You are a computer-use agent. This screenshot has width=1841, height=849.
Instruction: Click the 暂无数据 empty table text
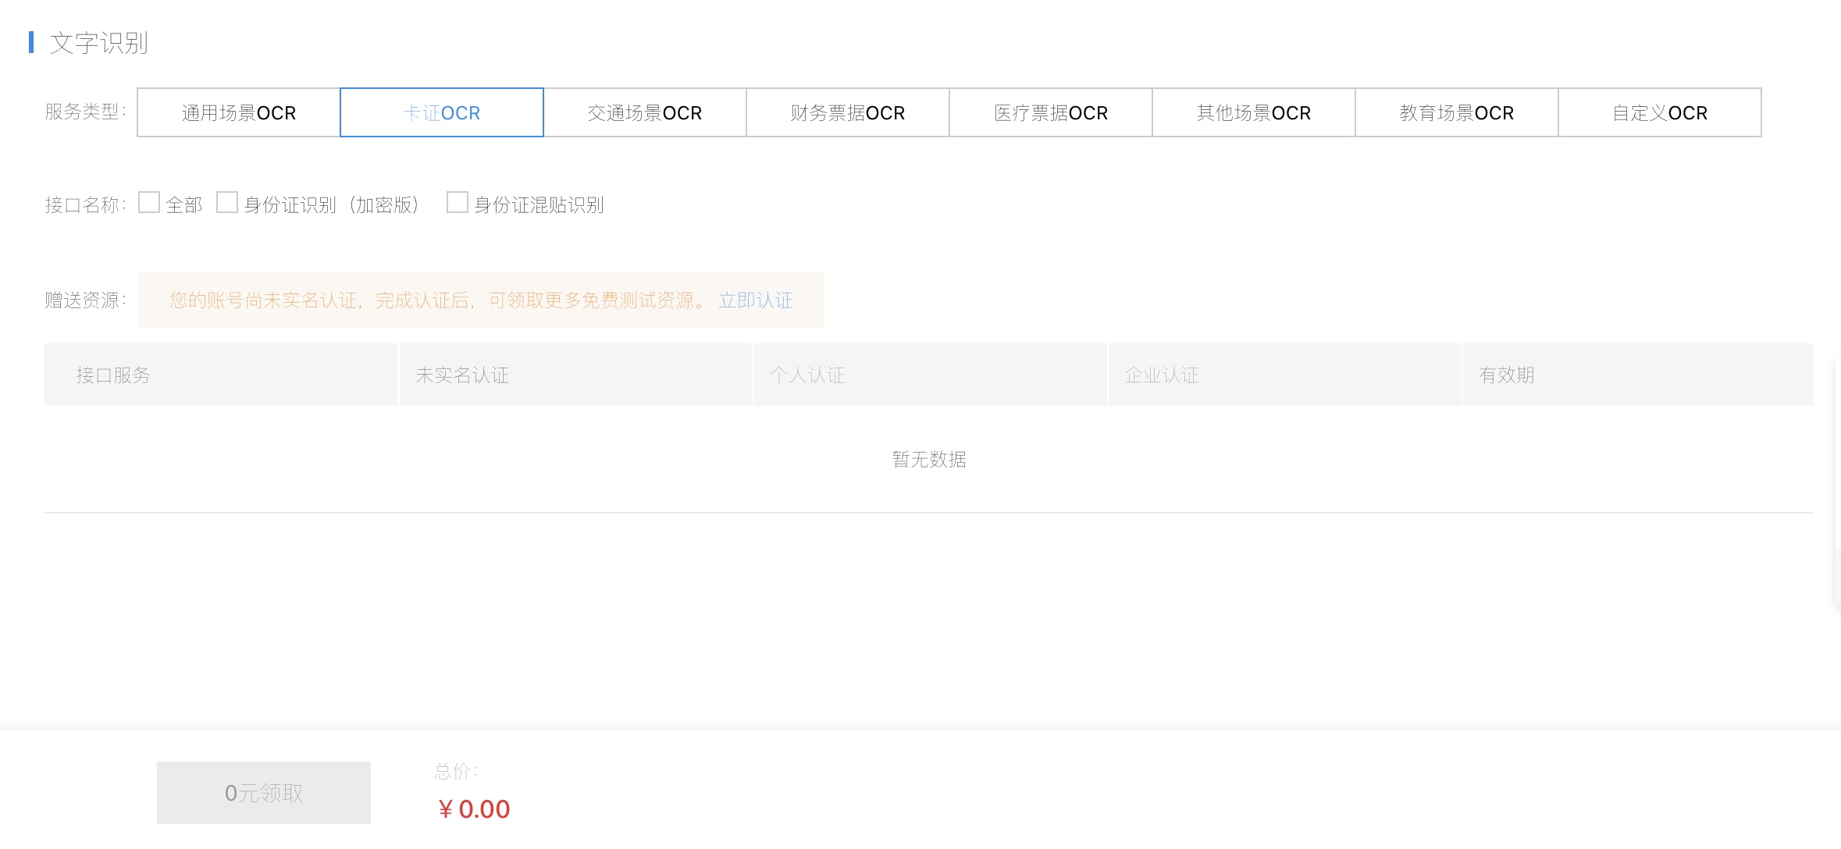tap(929, 460)
